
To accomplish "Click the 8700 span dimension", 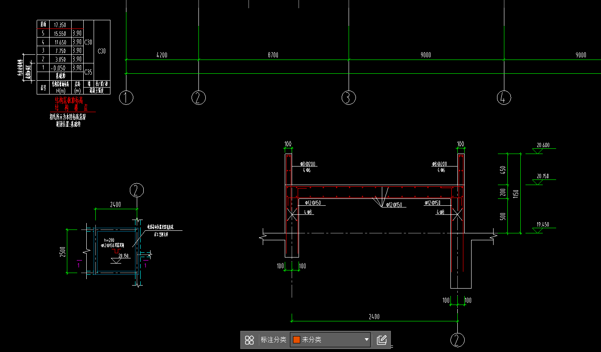I will [273, 55].
